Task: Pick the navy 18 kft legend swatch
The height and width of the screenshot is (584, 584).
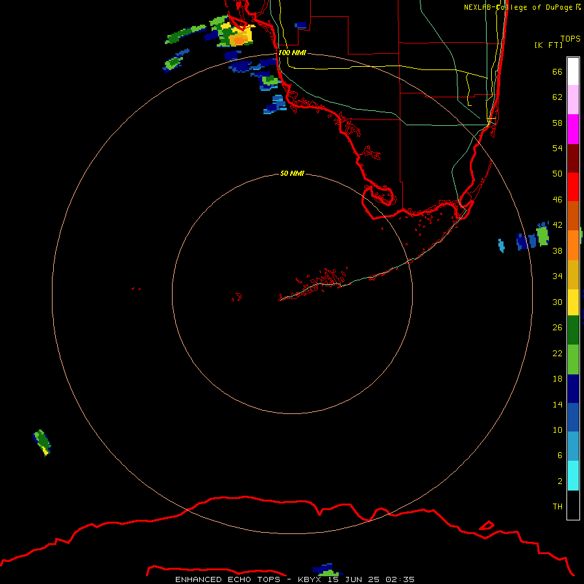Action: pyautogui.click(x=573, y=389)
